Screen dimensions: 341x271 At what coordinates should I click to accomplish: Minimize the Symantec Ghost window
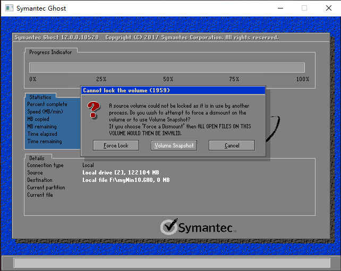[x=280, y=8]
